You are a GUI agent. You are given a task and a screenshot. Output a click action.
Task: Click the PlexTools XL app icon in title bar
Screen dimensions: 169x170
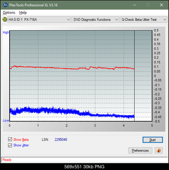click(x=5, y=5)
